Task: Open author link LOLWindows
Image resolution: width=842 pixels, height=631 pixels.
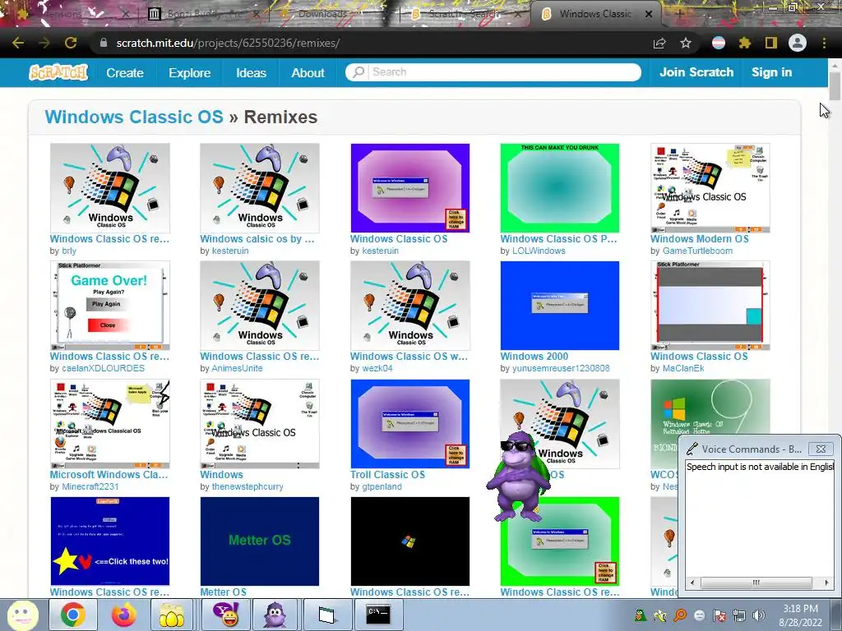Action: (539, 251)
